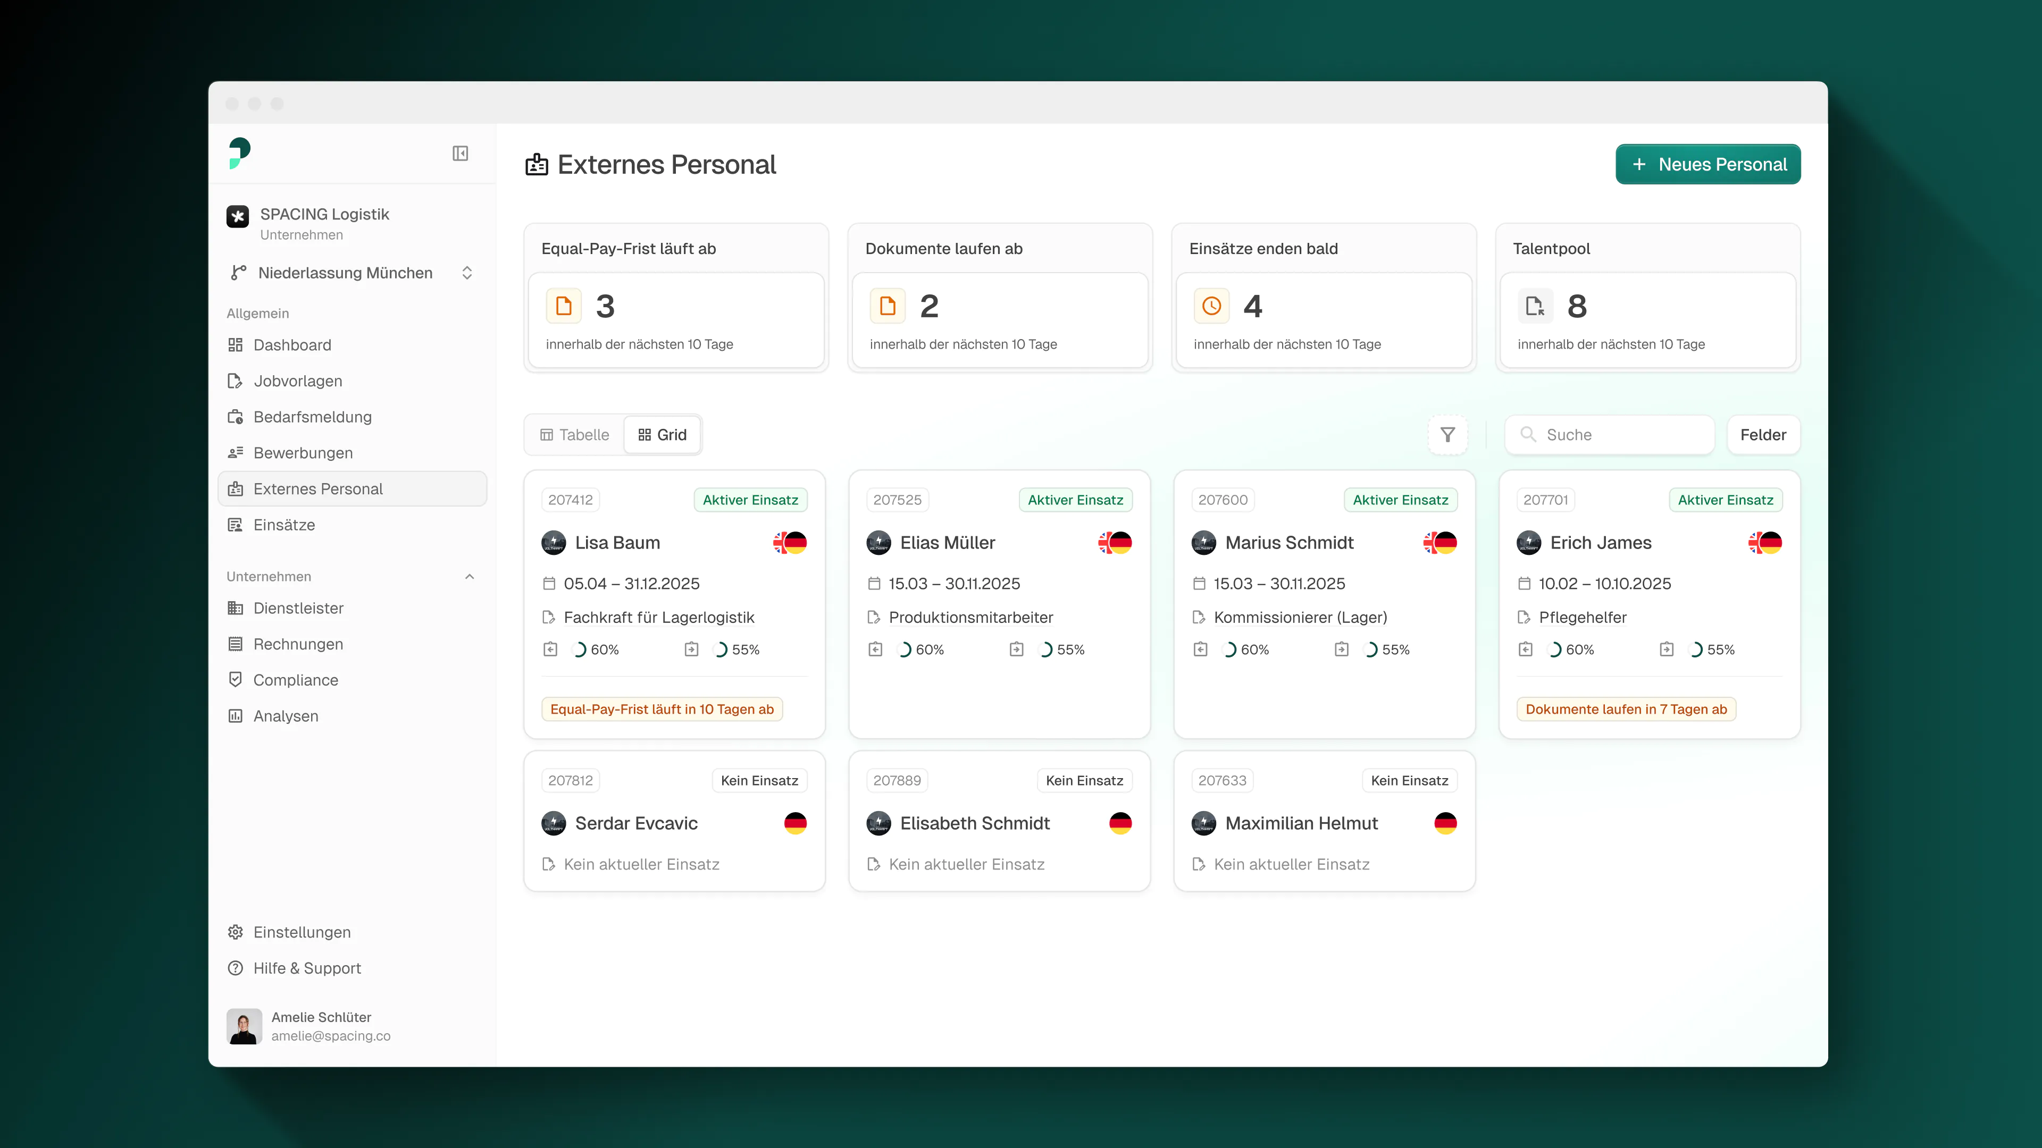Click the Talentpool document icon
The height and width of the screenshot is (1148, 2042).
pyautogui.click(x=1535, y=307)
